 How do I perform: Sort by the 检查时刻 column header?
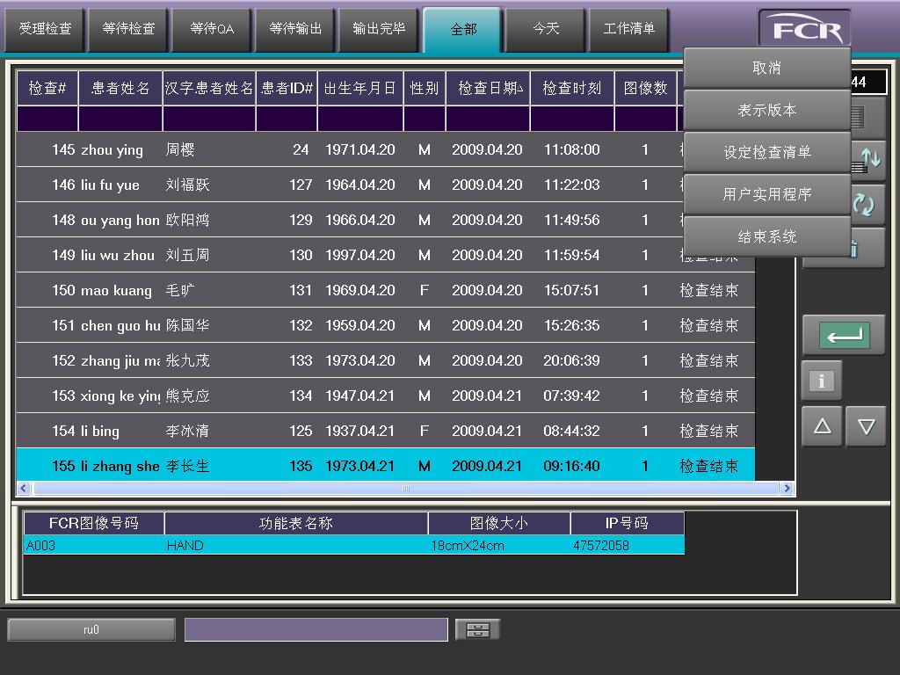point(572,89)
